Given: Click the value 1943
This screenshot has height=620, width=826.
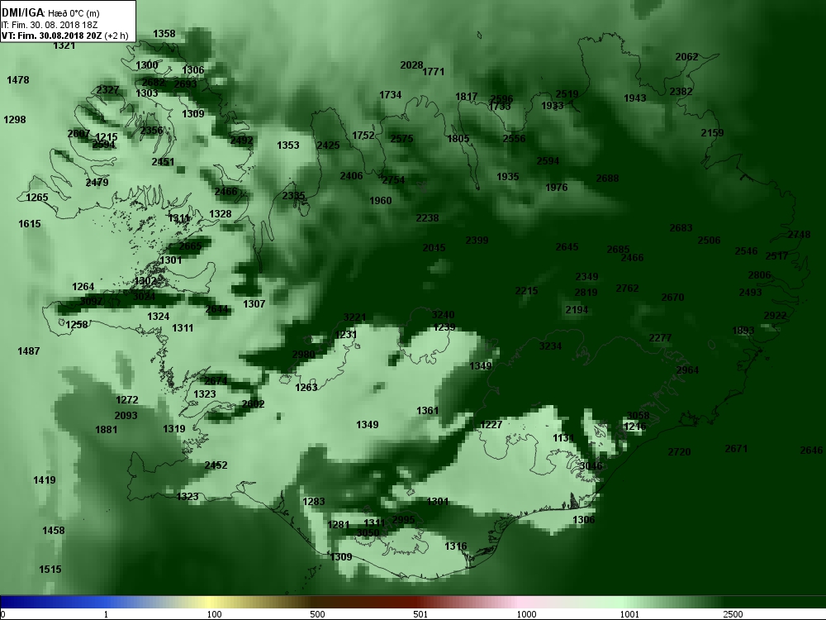Looking at the screenshot, I should [x=634, y=98].
